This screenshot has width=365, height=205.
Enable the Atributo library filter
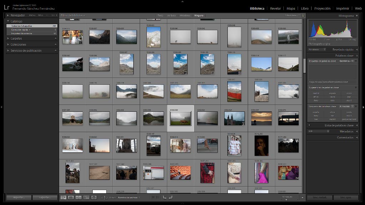(171, 16)
